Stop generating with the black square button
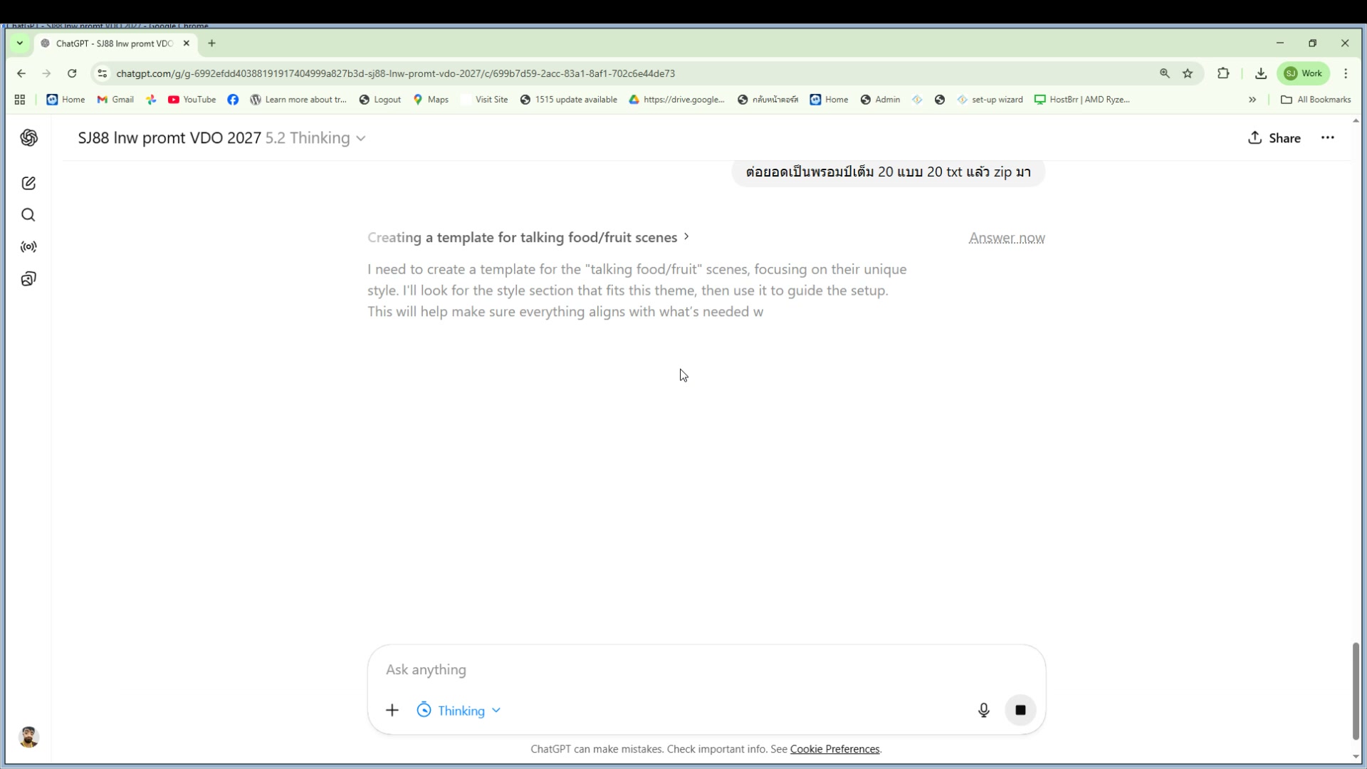 coord(1020,710)
